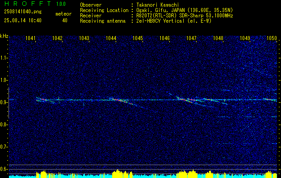Click the meteor echo just after 1041

pos(45,100)
